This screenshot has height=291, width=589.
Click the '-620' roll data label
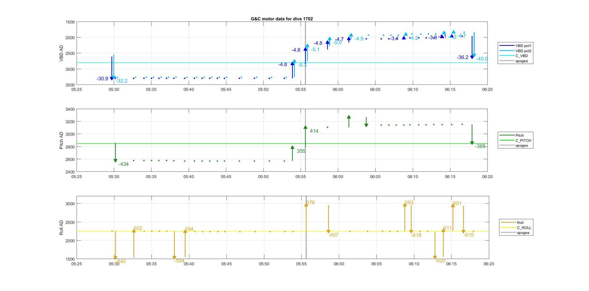coord(440,261)
